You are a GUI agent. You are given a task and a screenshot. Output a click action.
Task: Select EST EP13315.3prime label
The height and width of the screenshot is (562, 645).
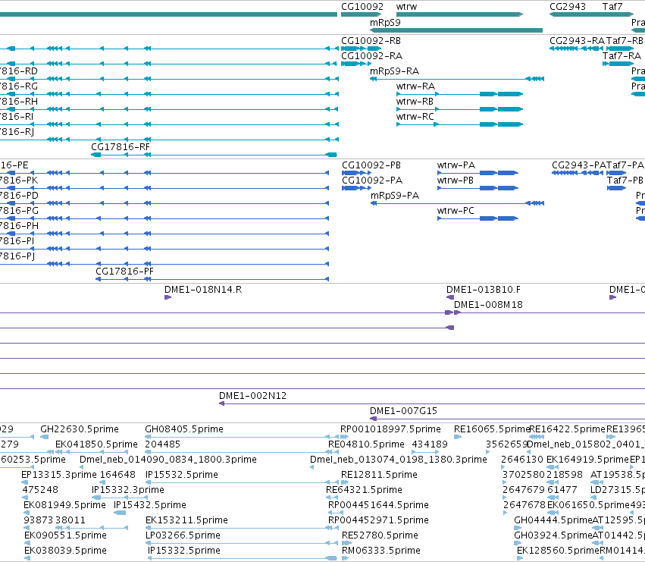59,475
